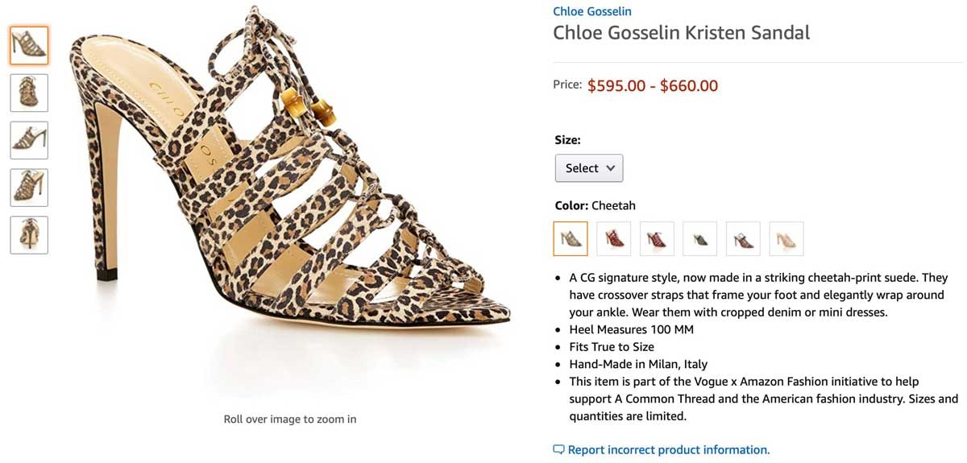
Task: Click the chevron arrow in Size dropdown
Action: [610, 168]
